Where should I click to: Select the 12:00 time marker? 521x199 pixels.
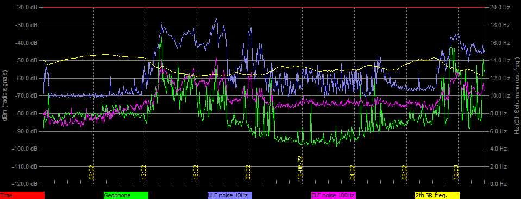(x=456, y=172)
